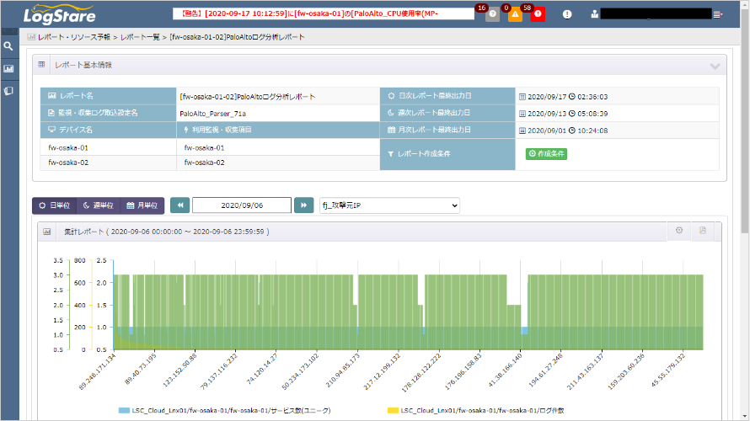This screenshot has height=421, width=750.
Task: Click the blue サービス数(ユニーク) legend swatch
Action: point(124,411)
